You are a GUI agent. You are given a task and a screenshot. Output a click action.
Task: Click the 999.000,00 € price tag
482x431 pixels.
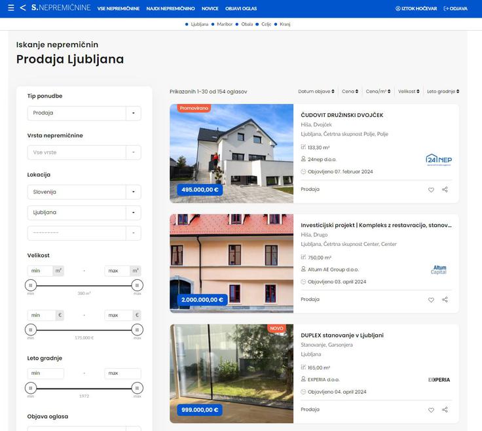click(200, 410)
